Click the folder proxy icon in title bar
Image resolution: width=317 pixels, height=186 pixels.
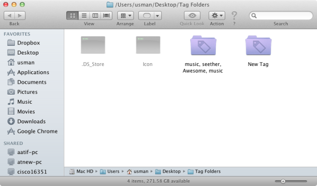(110, 5)
